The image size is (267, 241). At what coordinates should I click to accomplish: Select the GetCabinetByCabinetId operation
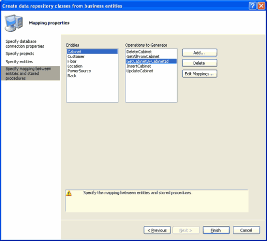(151, 61)
